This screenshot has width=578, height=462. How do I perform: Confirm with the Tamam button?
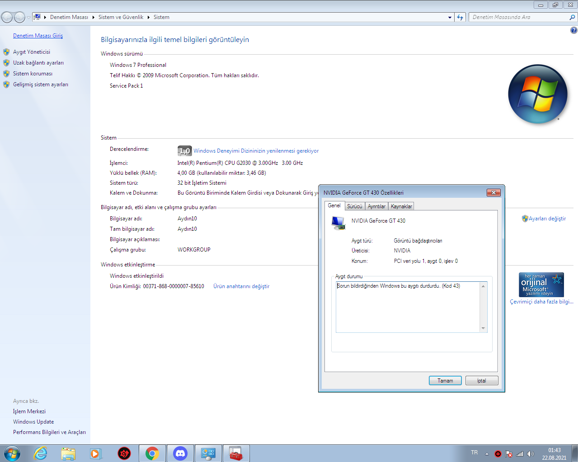445,381
